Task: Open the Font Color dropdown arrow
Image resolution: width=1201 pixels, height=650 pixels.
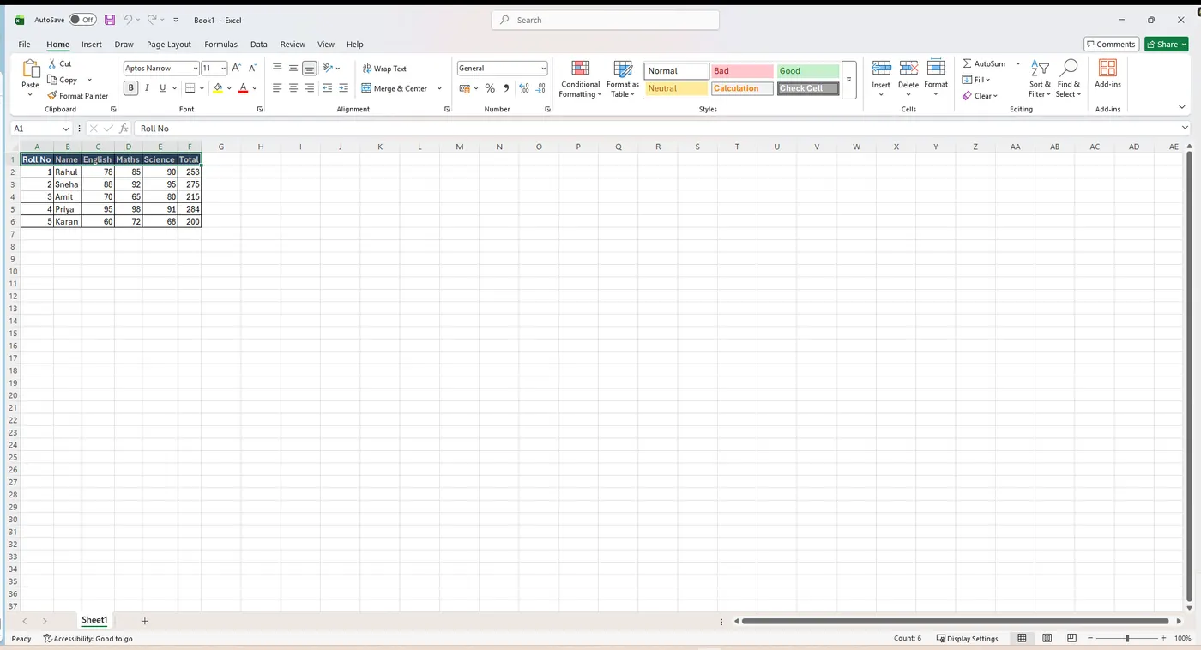Action: click(x=255, y=88)
